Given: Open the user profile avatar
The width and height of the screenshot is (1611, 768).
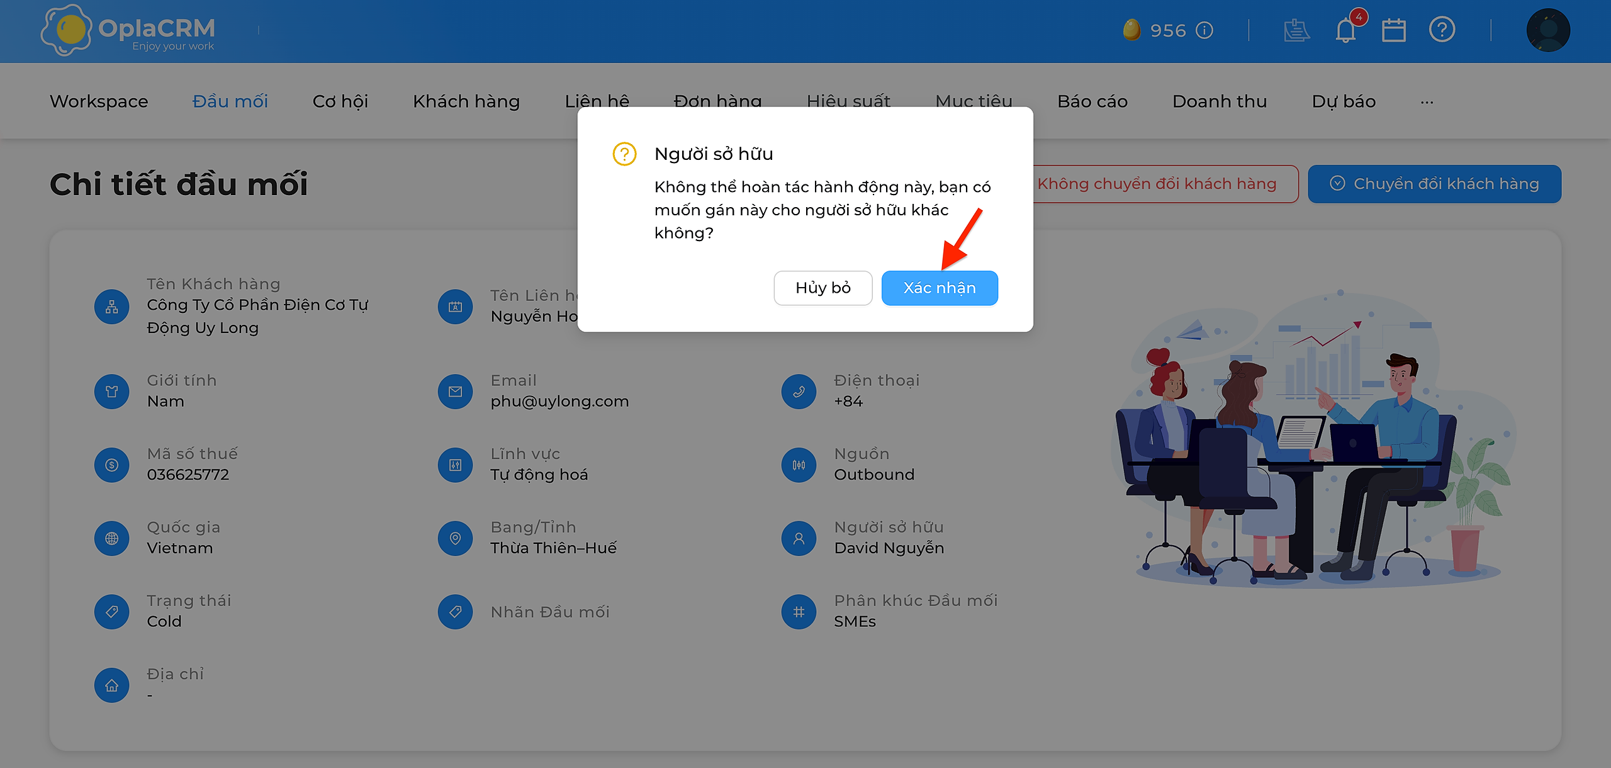Looking at the screenshot, I should pyautogui.click(x=1548, y=30).
